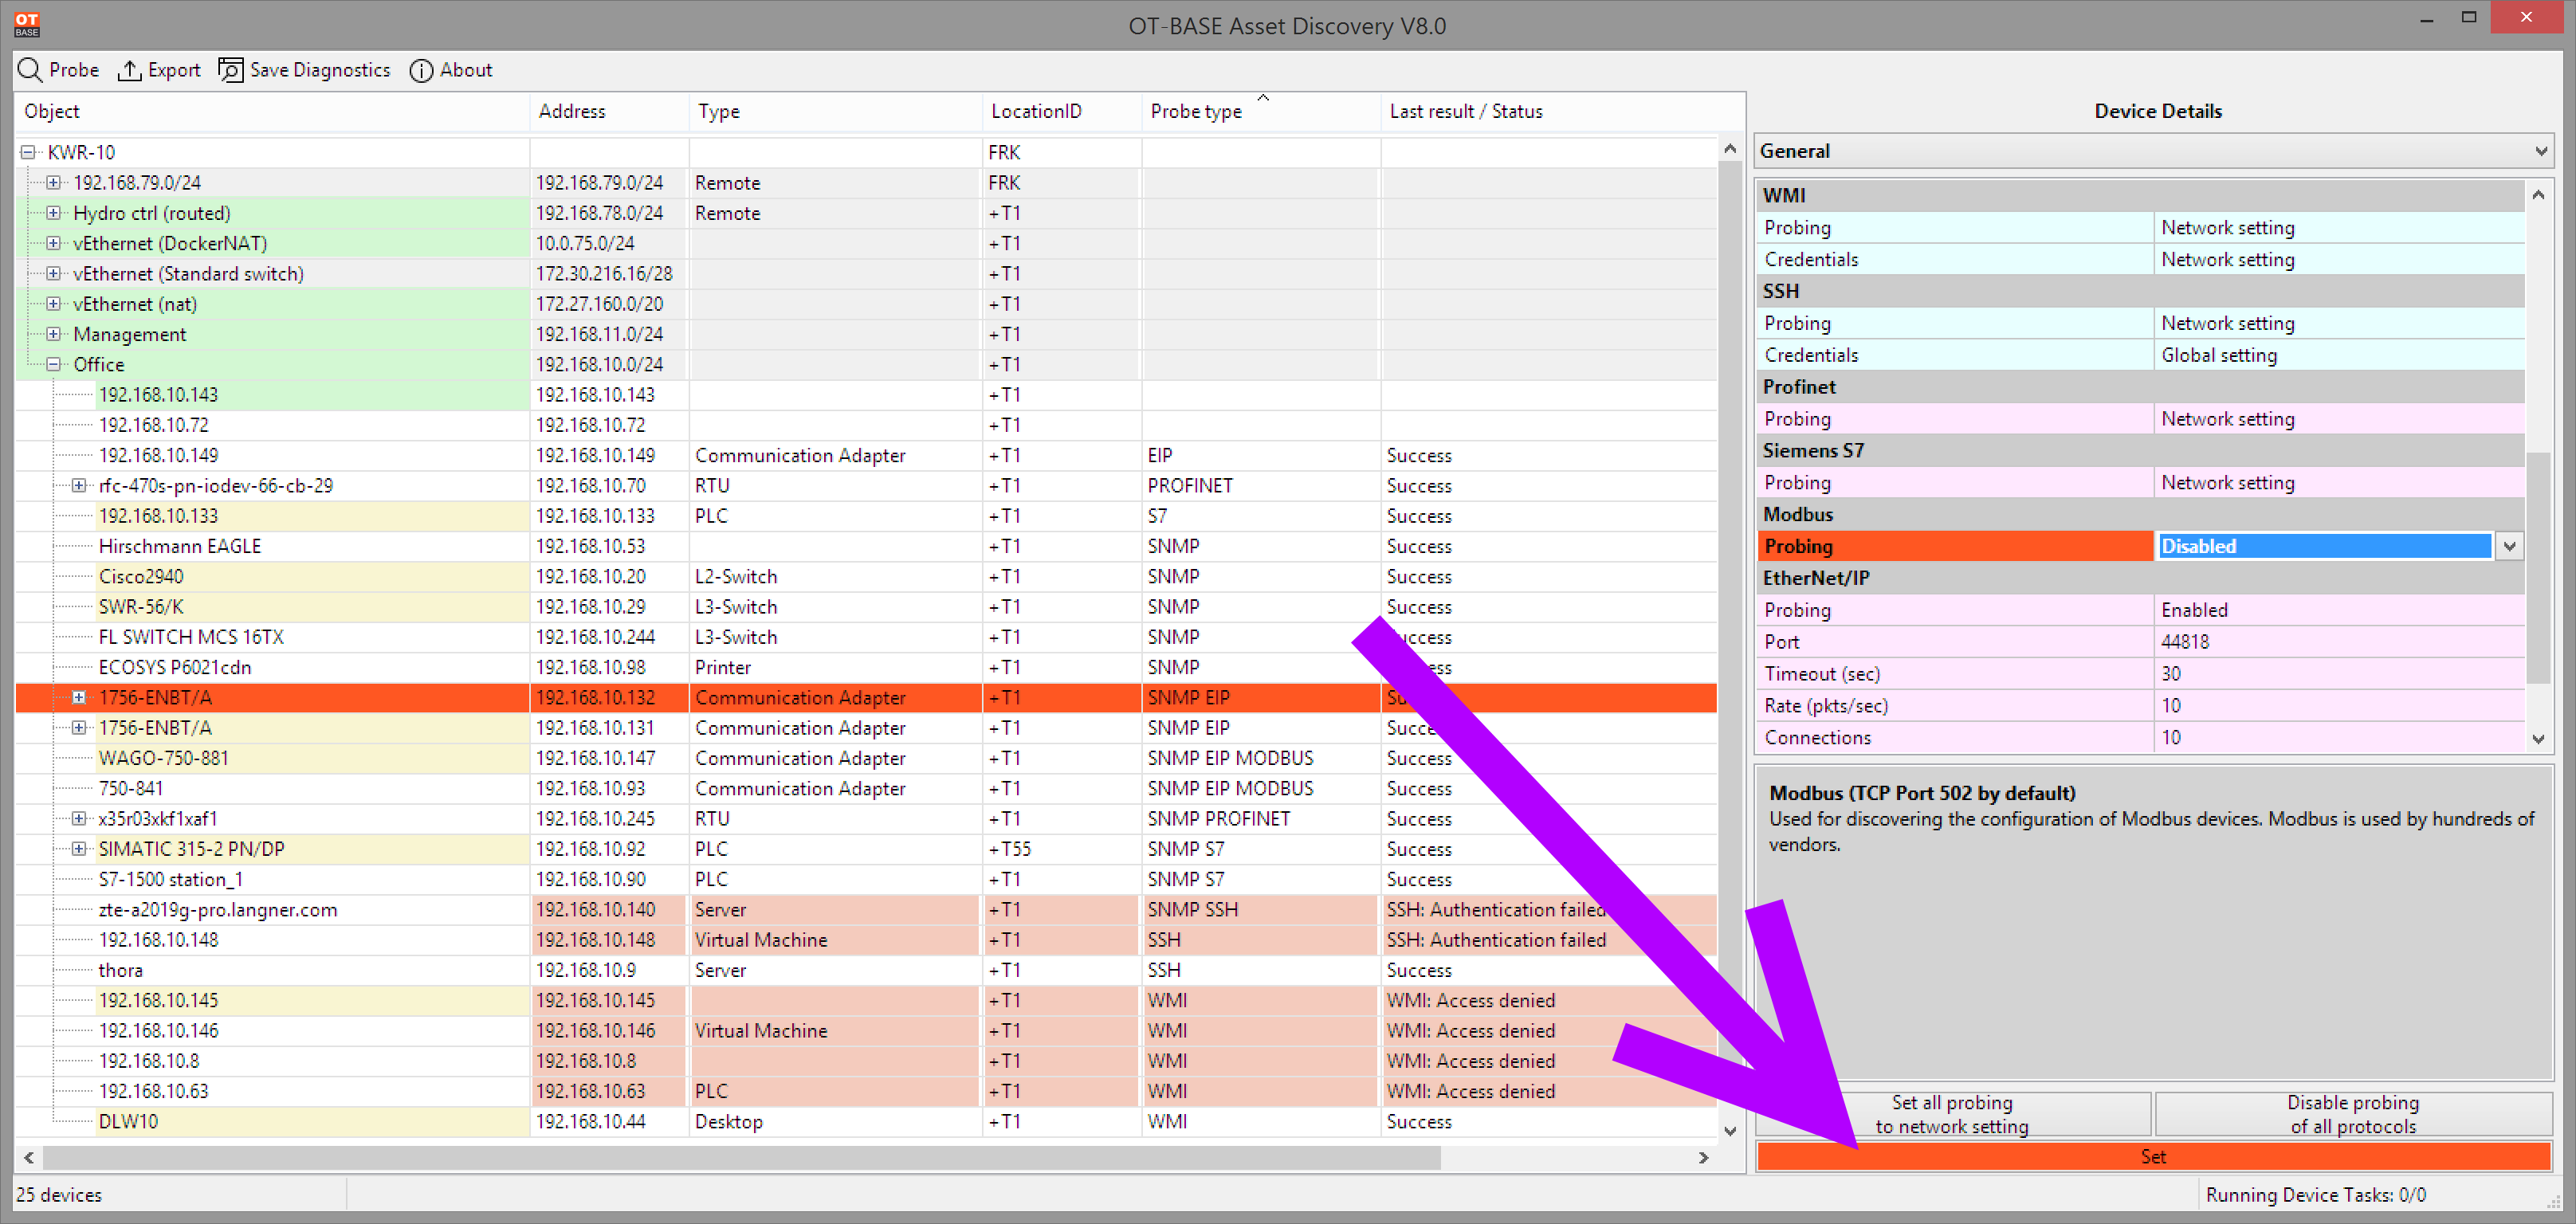Viewport: 2576px width, 1224px height.
Task: Select the WAGO-750-881 device row
Action: coord(866,758)
